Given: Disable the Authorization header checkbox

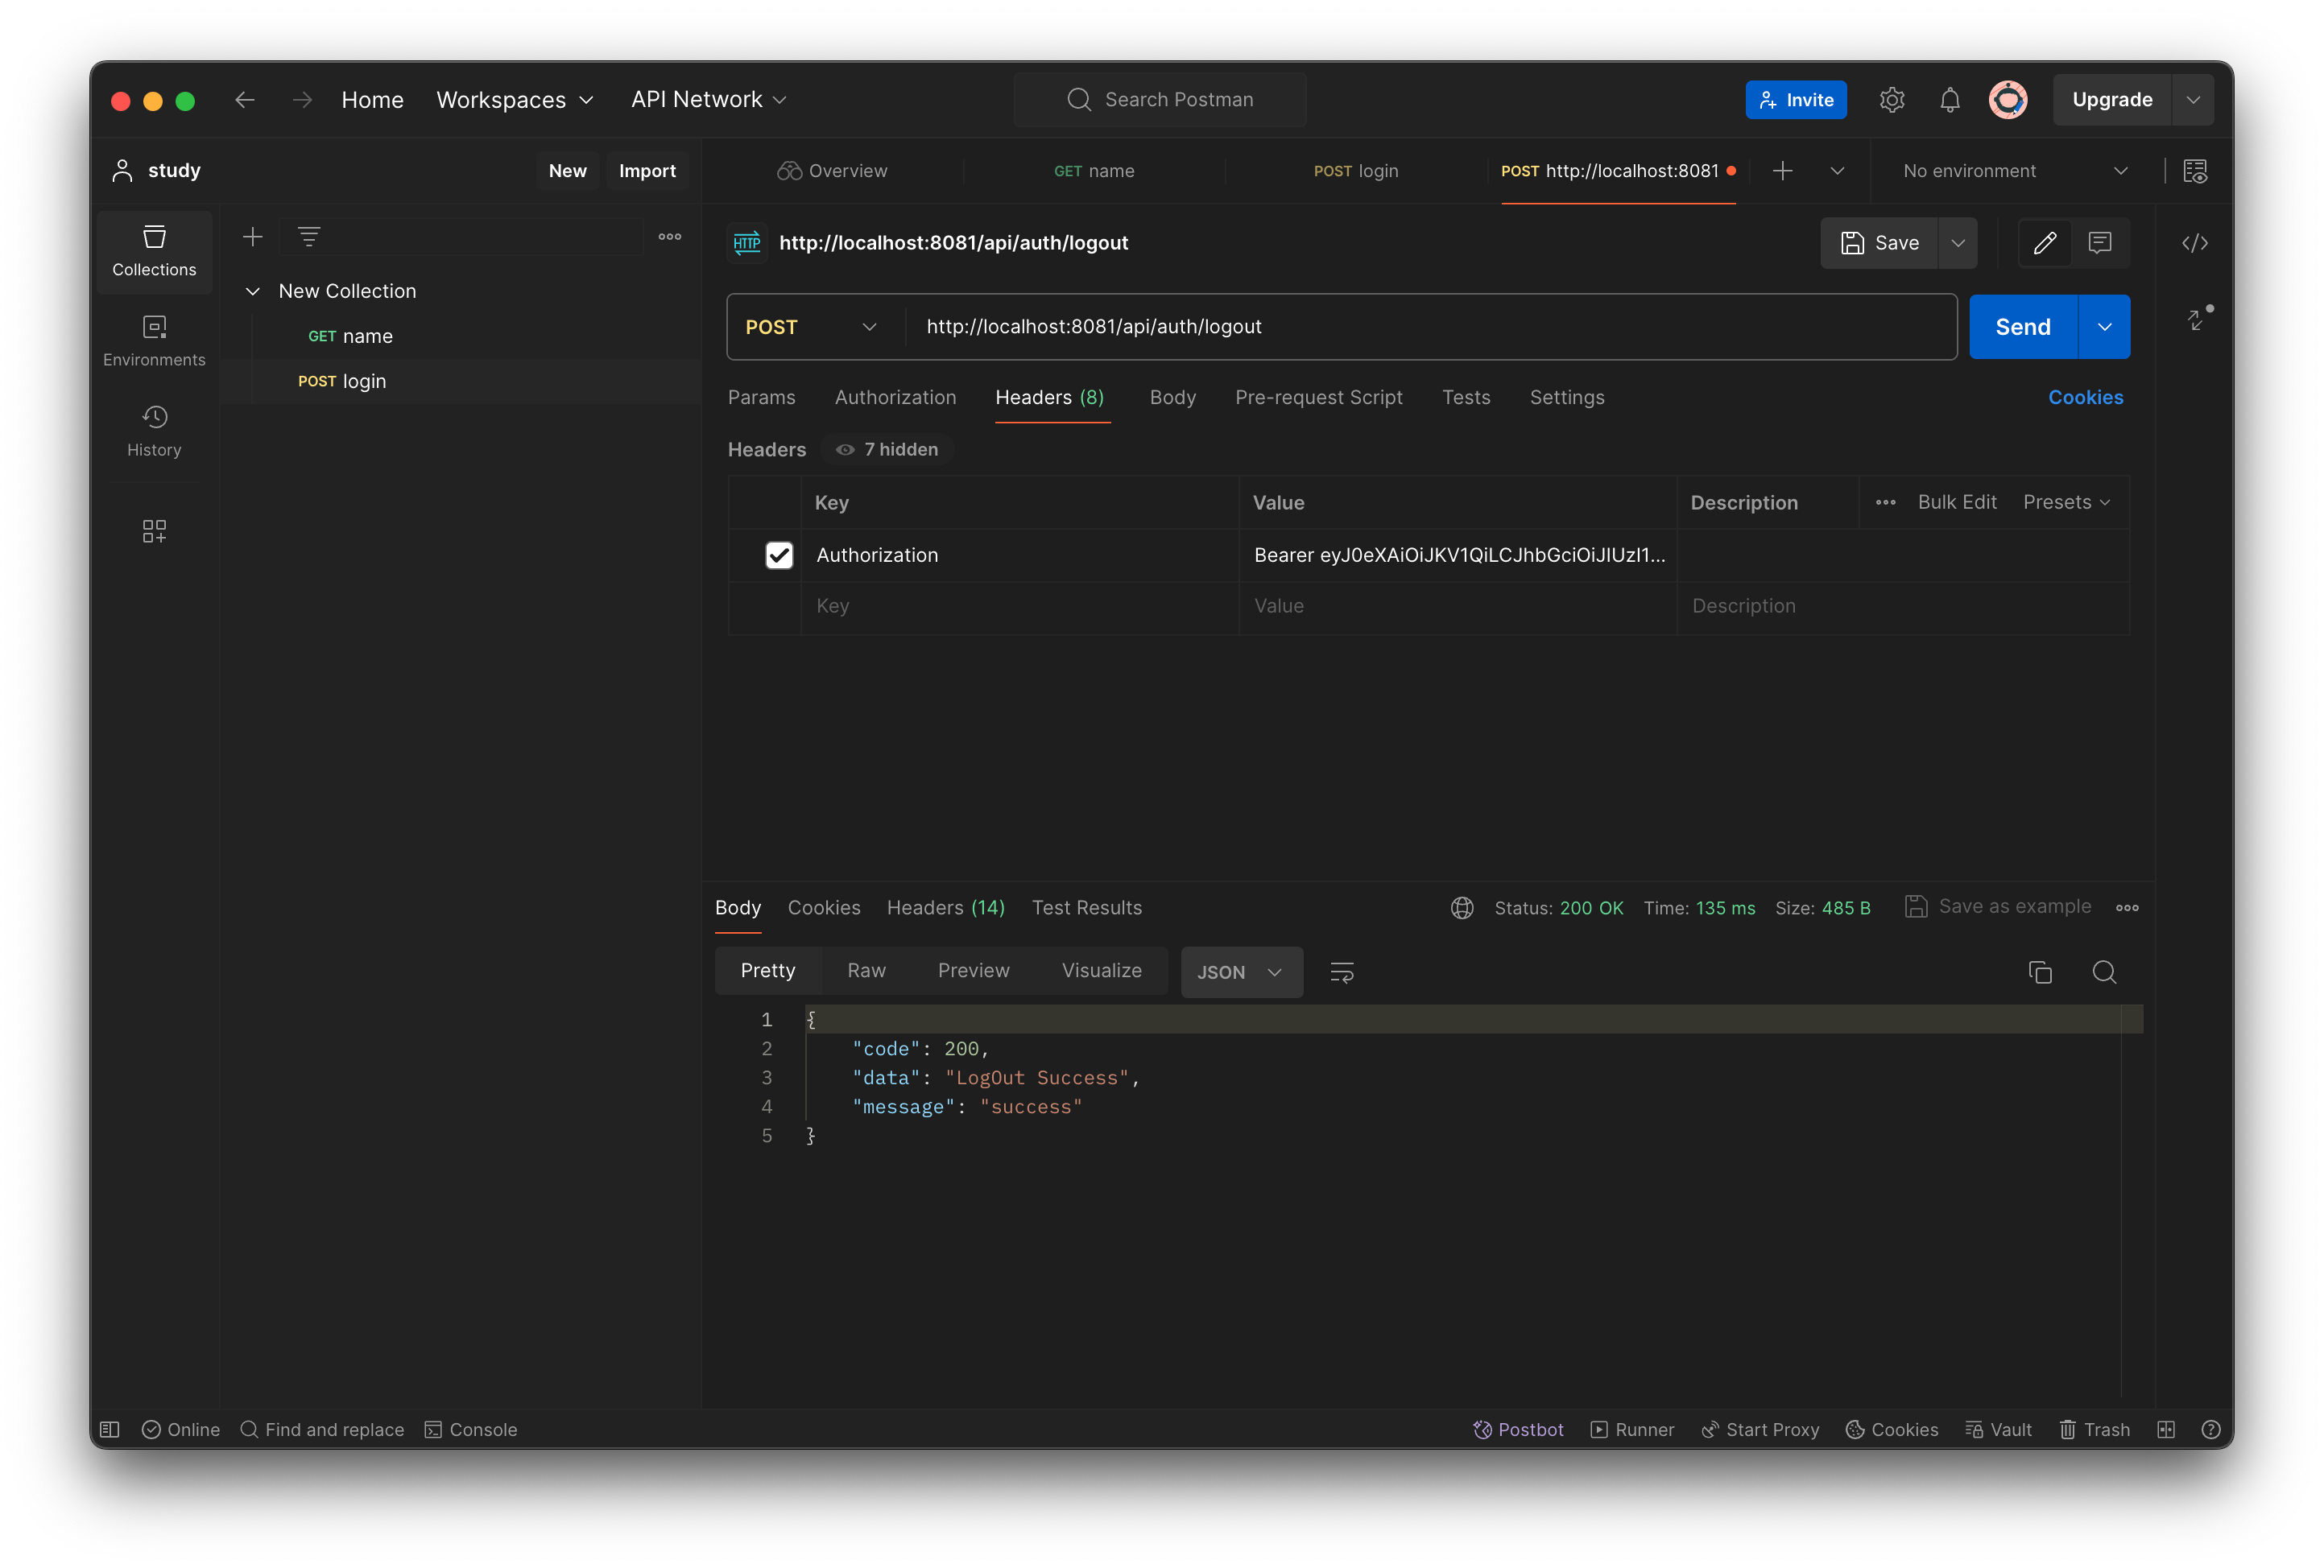Looking at the screenshot, I should (779, 555).
